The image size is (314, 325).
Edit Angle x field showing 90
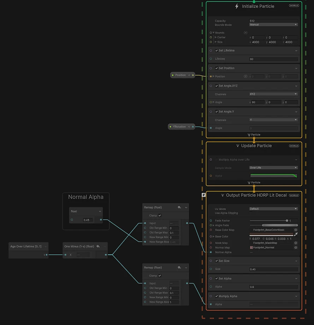click(258, 102)
